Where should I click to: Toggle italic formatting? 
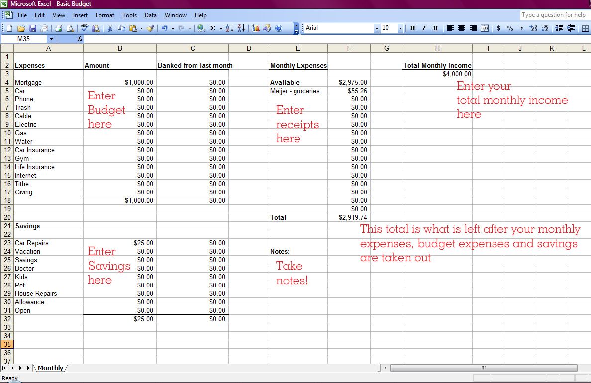tap(424, 28)
